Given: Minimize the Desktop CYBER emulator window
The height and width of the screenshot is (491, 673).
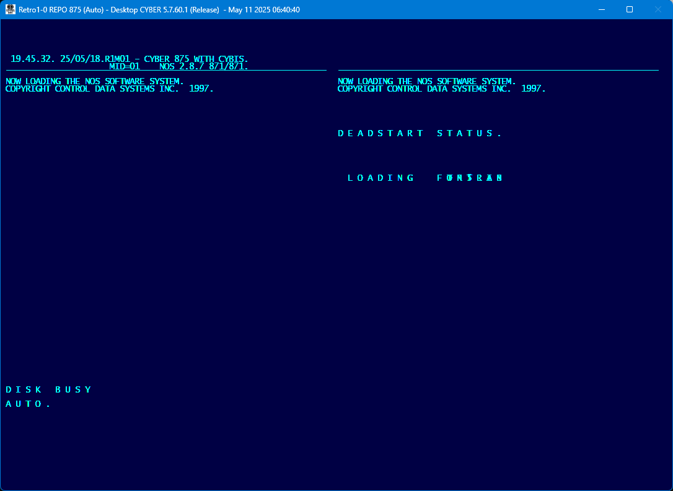Looking at the screenshot, I should tap(600, 9).
